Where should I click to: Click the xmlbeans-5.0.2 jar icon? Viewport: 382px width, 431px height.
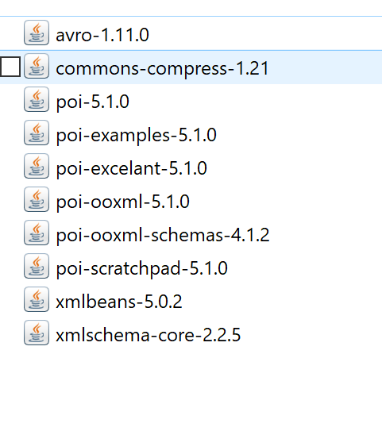coord(37,299)
